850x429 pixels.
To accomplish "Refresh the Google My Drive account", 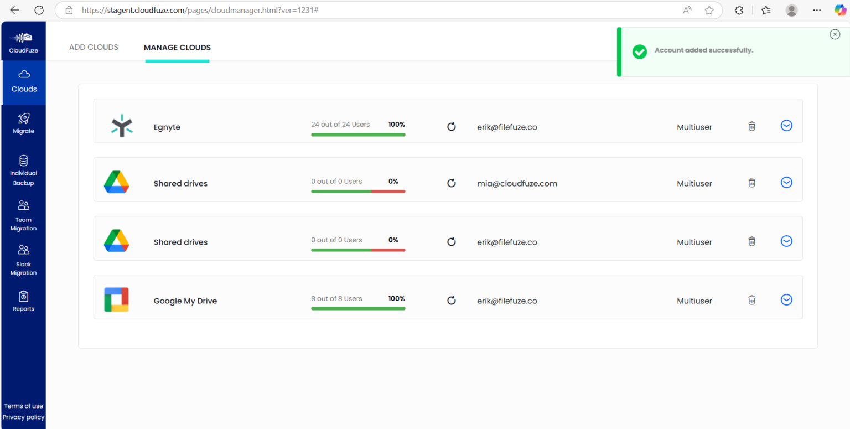I will pos(452,301).
